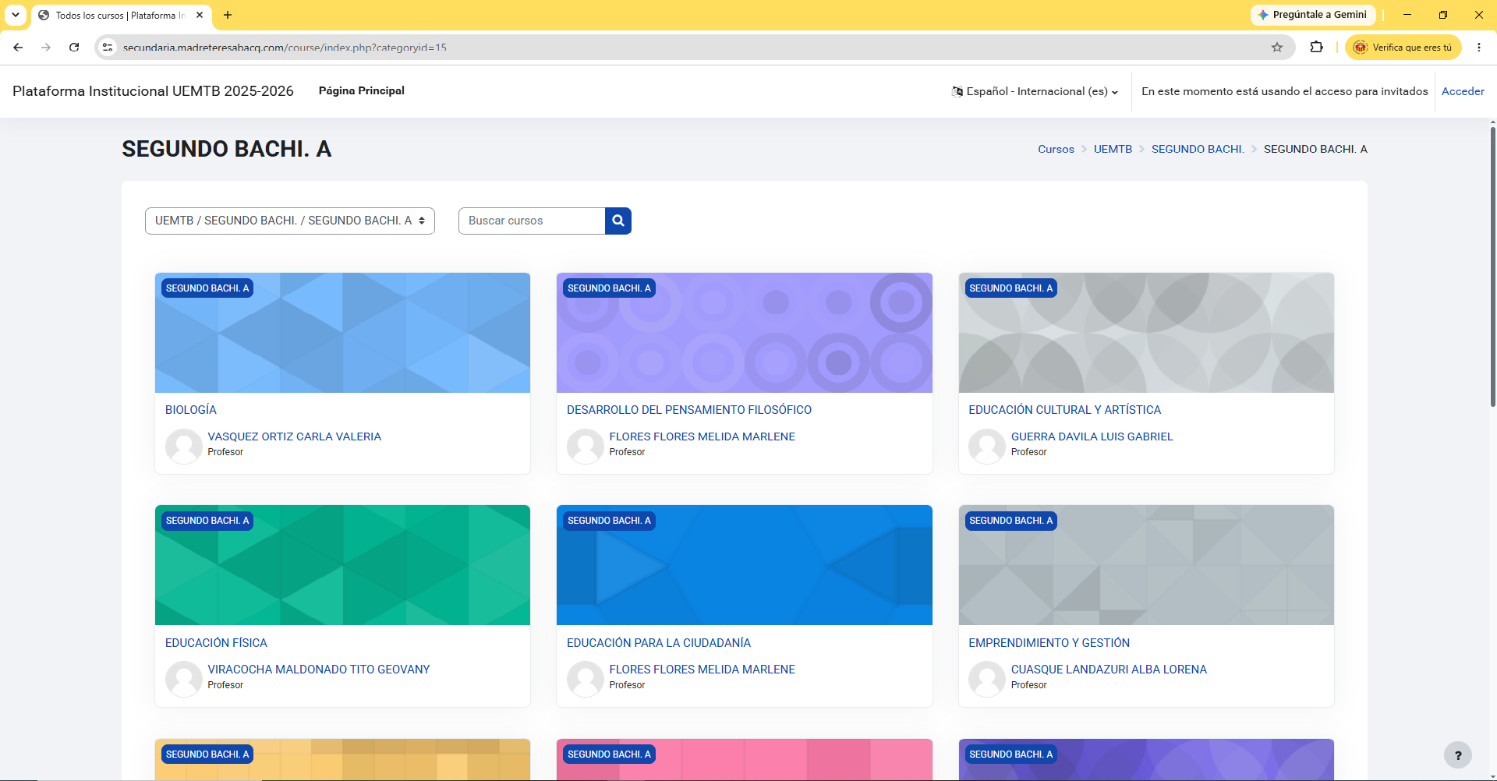Click the page vertical scrollbar
Image resolution: width=1497 pixels, height=781 pixels.
coord(1492,265)
